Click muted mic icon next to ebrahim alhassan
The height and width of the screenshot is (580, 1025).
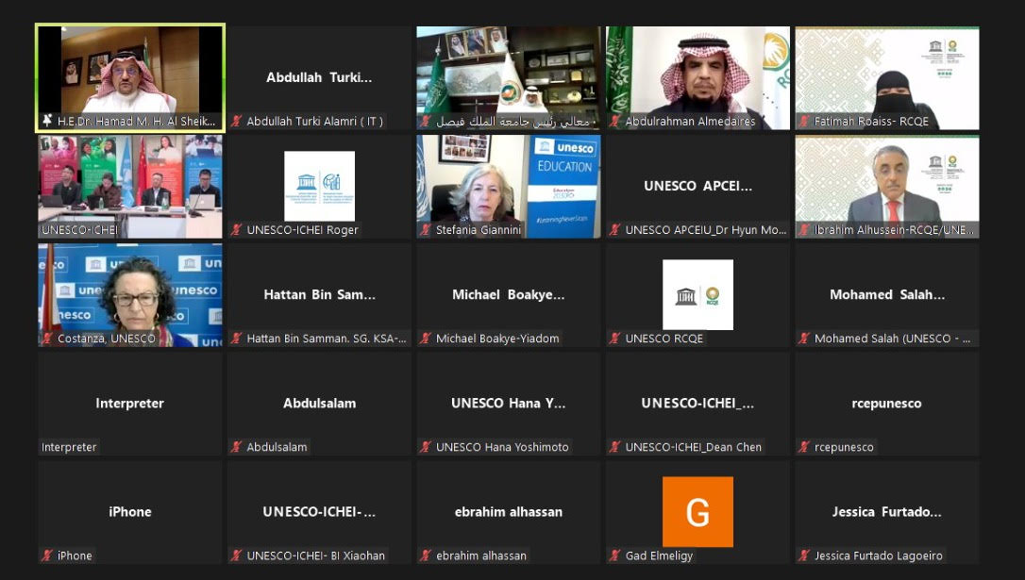(427, 555)
